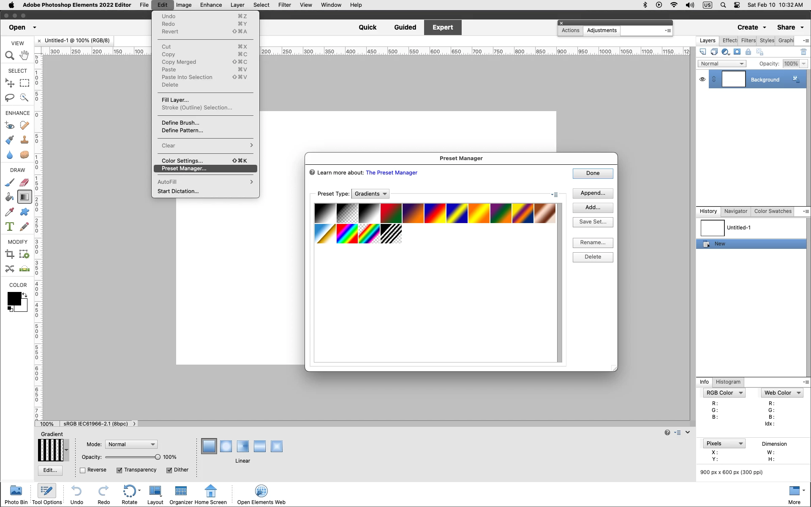Select the Crop tool in Modify section
The image size is (811, 507).
click(9, 254)
